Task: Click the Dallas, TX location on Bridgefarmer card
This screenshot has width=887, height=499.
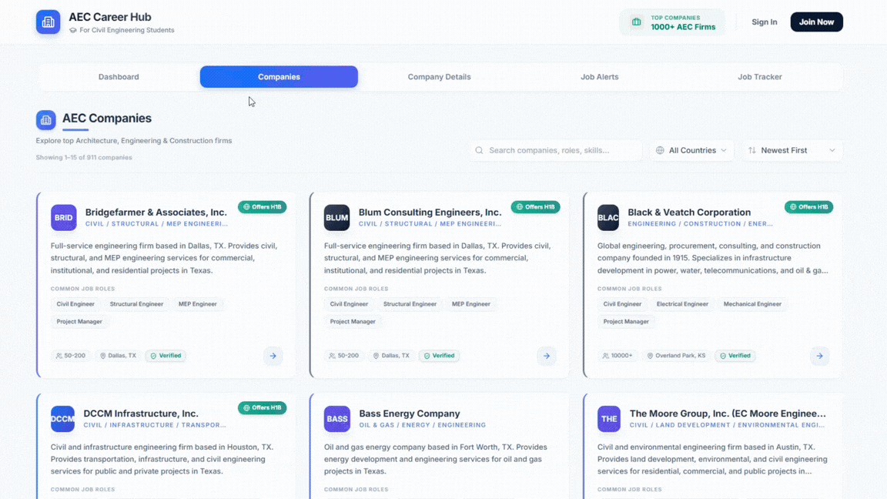Action: [x=118, y=356]
